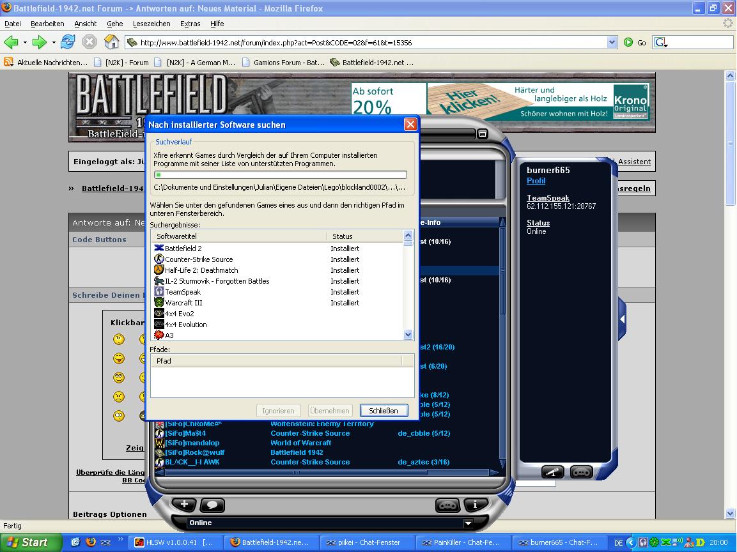This screenshot has width=737, height=552.
Task: Open the Extras menu
Action: (x=190, y=24)
